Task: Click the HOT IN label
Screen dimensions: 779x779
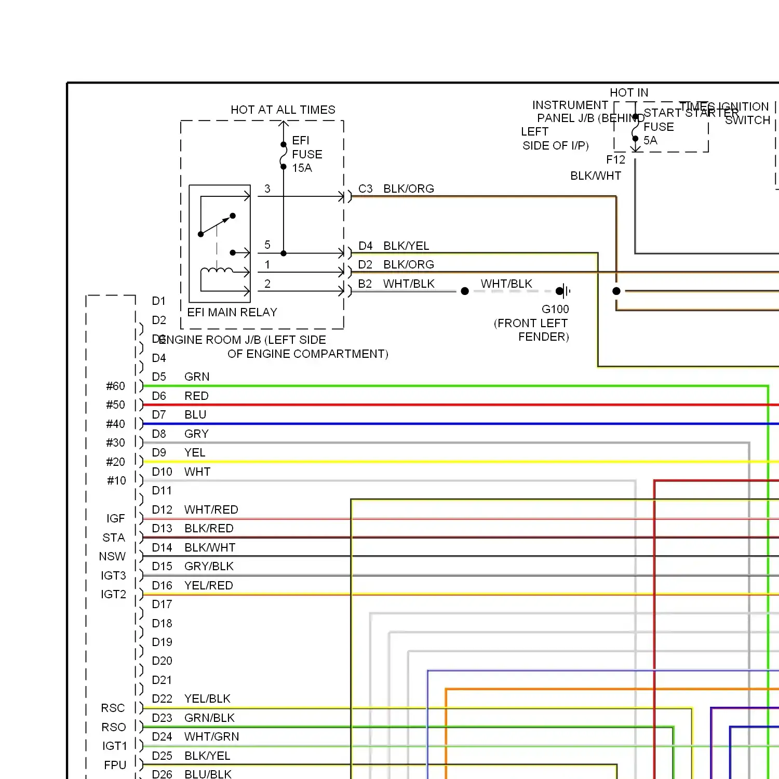Action: [x=629, y=92]
